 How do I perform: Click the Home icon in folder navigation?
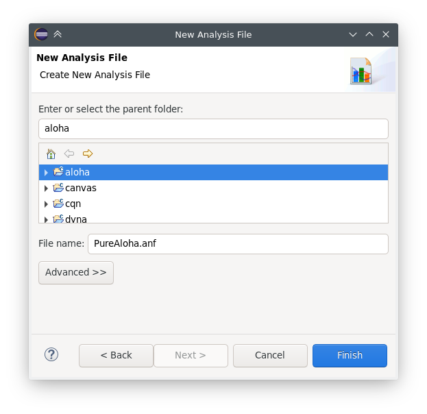tap(51, 154)
